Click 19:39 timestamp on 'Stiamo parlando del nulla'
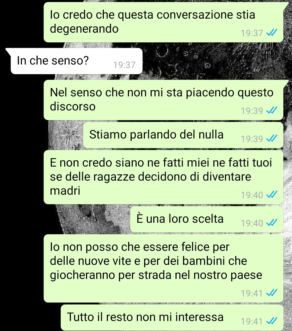This screenshot has width=292, height=331. coord(252,139)
